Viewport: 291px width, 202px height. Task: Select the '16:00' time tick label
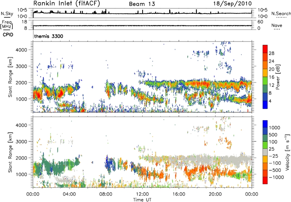[179, 194]
